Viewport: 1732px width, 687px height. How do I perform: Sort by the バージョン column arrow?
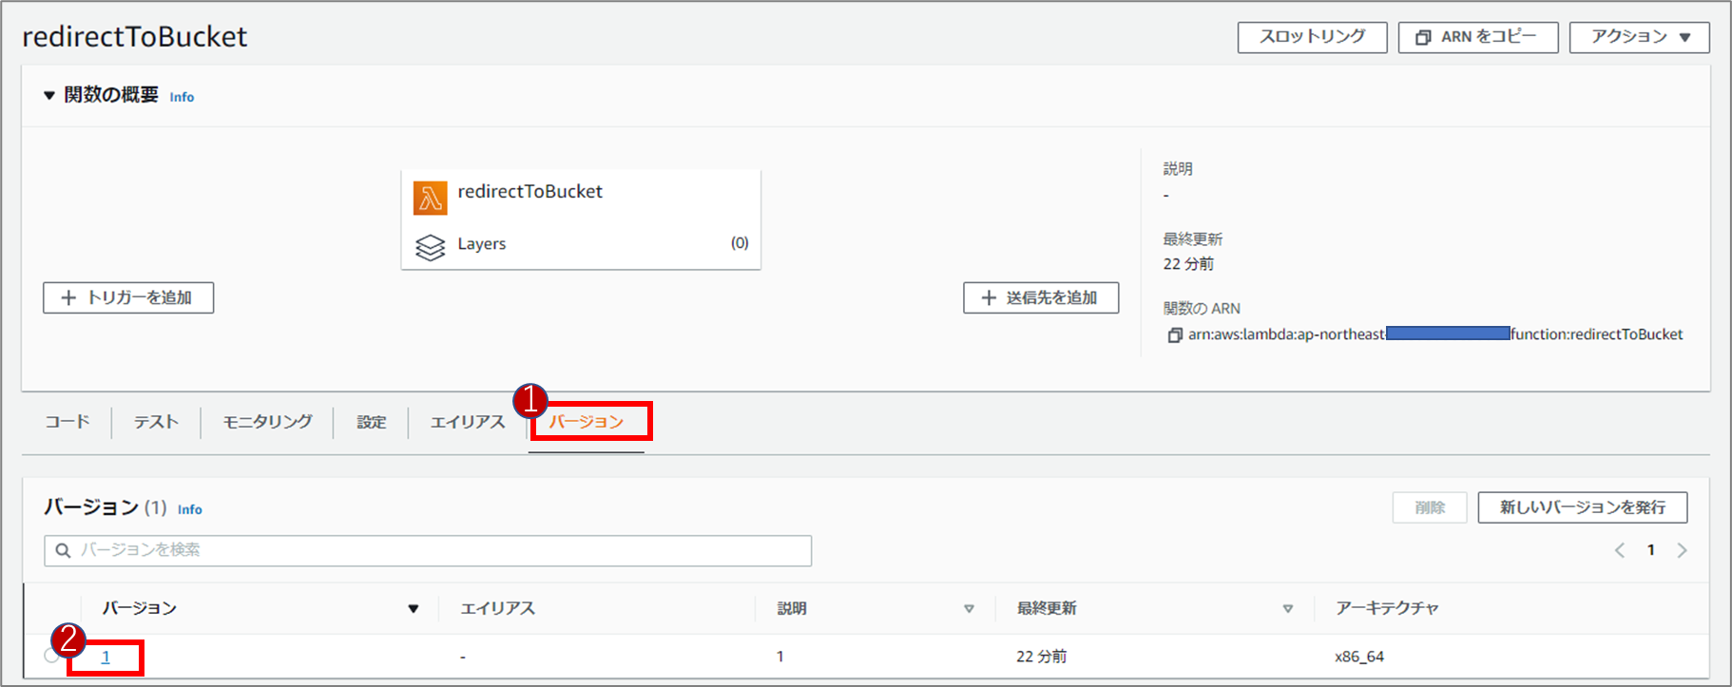414,609
